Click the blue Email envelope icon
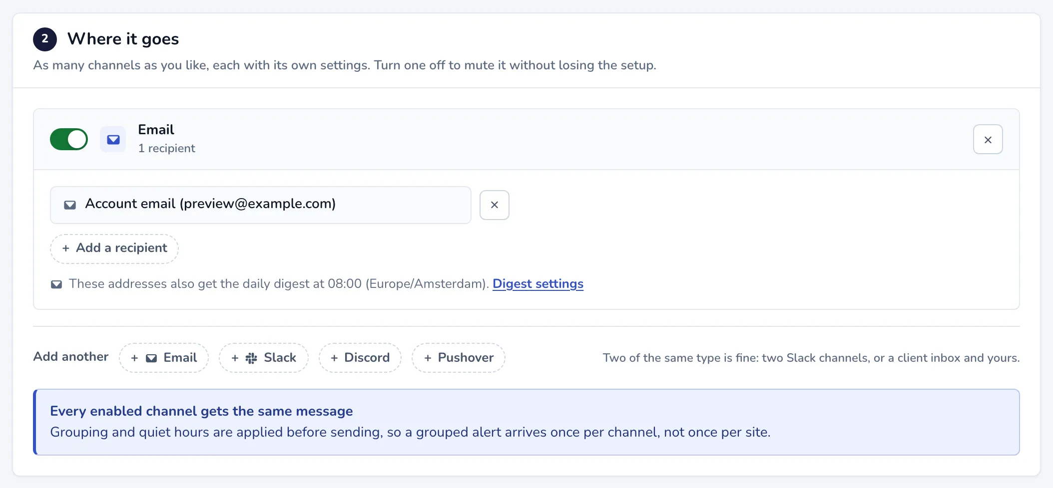Viewport: 1053px width, 488px height. (x=113, y=139)
